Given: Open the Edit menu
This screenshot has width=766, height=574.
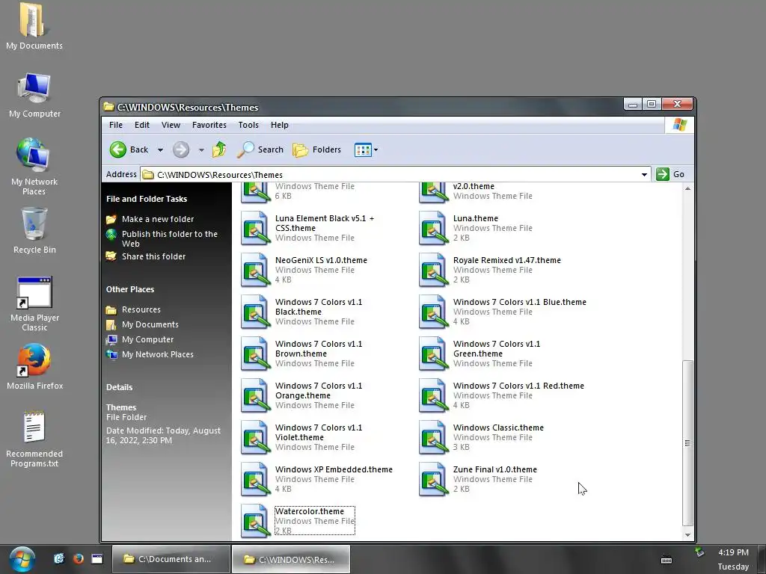Looking at the screenshot, I should pos(142,125).
